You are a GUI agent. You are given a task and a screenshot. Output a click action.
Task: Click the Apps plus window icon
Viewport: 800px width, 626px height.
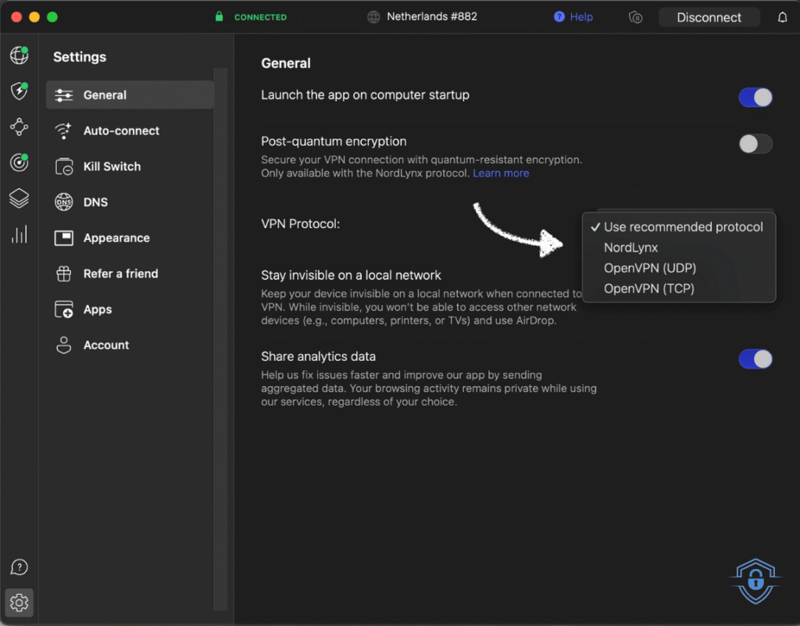tap(64, 309)
